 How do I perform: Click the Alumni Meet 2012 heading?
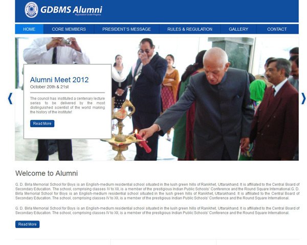pos(59,80)
